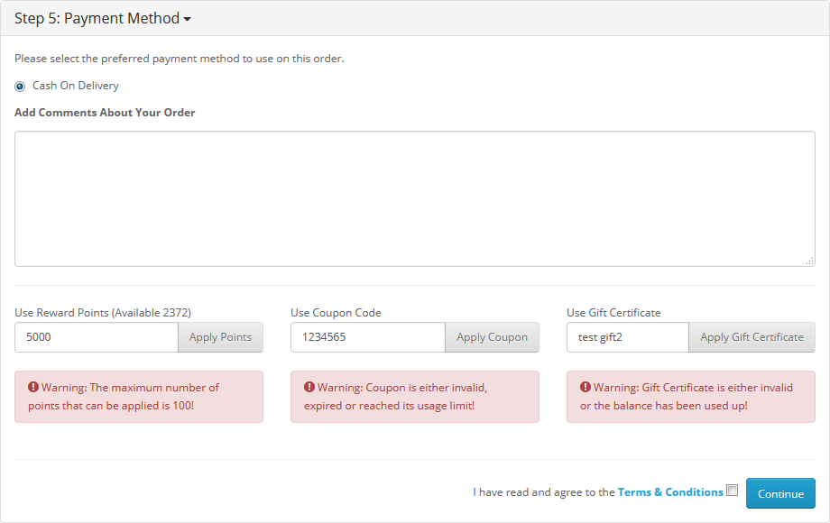Click the Apply Coupon button
This screenshot has height=523, width=830.
pos(492,337)
